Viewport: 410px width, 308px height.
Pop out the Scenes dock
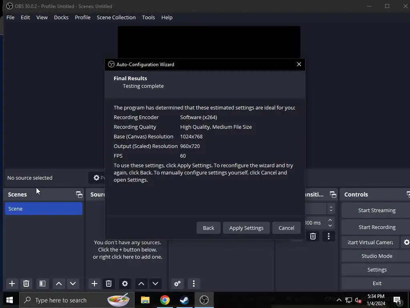coord(79,195)
